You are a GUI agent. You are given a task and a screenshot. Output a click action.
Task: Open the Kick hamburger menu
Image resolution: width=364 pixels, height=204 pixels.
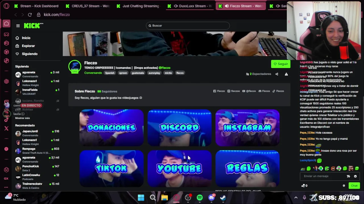click(x=18, y=26)
